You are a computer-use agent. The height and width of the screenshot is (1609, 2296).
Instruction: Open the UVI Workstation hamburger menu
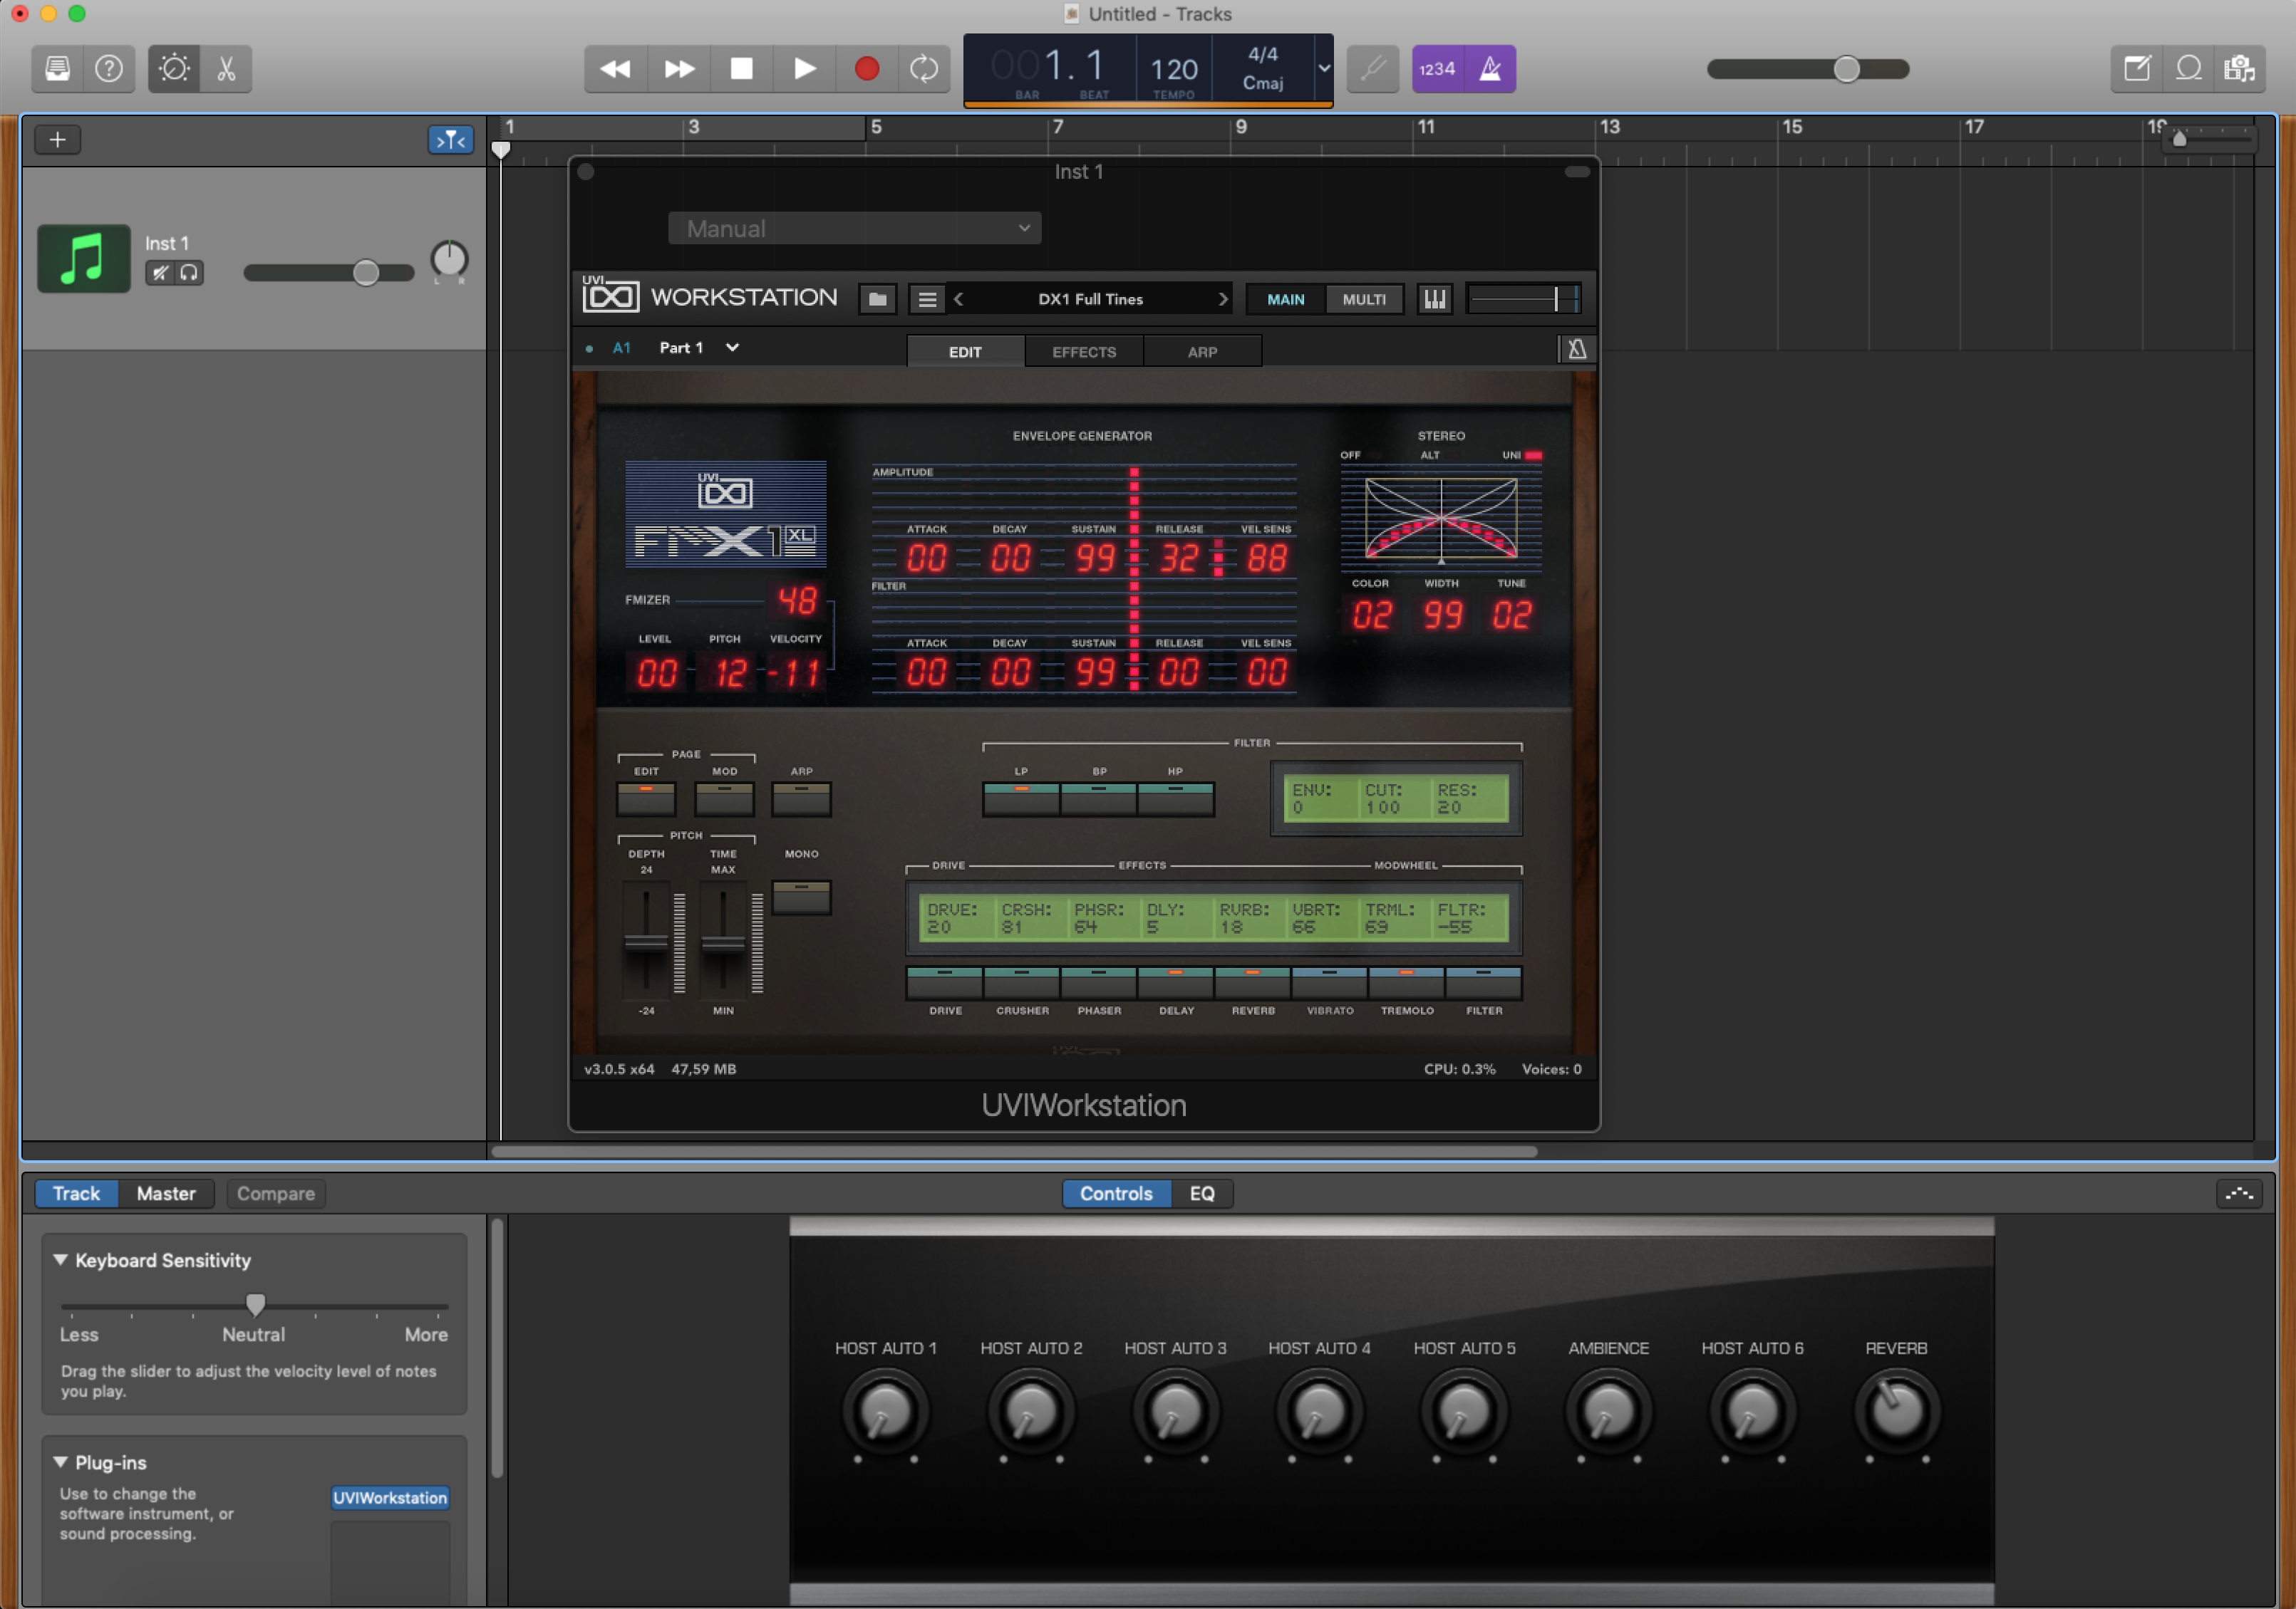tap(927, 299)
